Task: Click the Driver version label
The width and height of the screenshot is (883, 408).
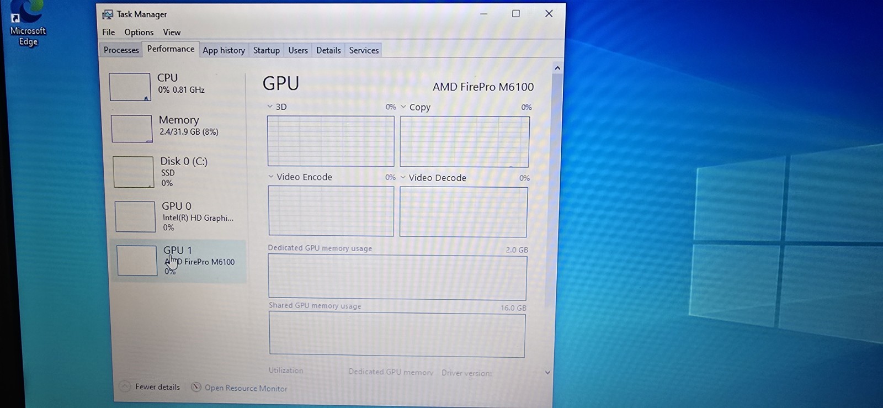Action: tap(466, 373)
